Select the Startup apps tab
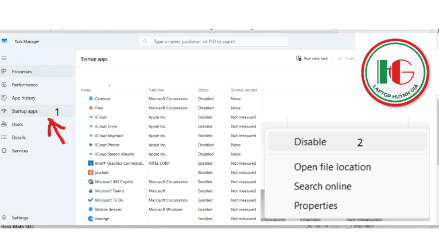Image resolution: width=439 pixels, height=246 pixels. [x=37, y=111]
